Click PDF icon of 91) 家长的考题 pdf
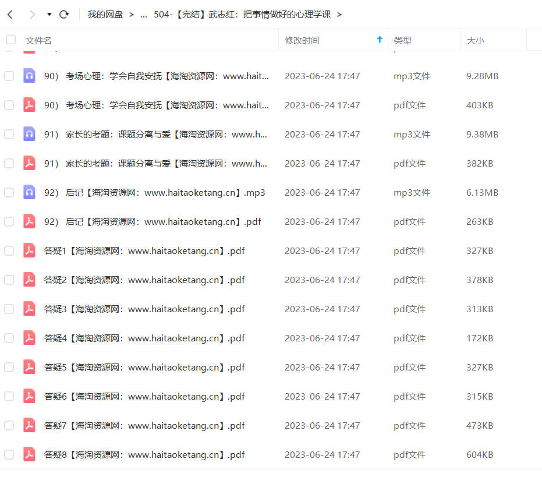The image size is (542, 480). click(x=29, y=163)
